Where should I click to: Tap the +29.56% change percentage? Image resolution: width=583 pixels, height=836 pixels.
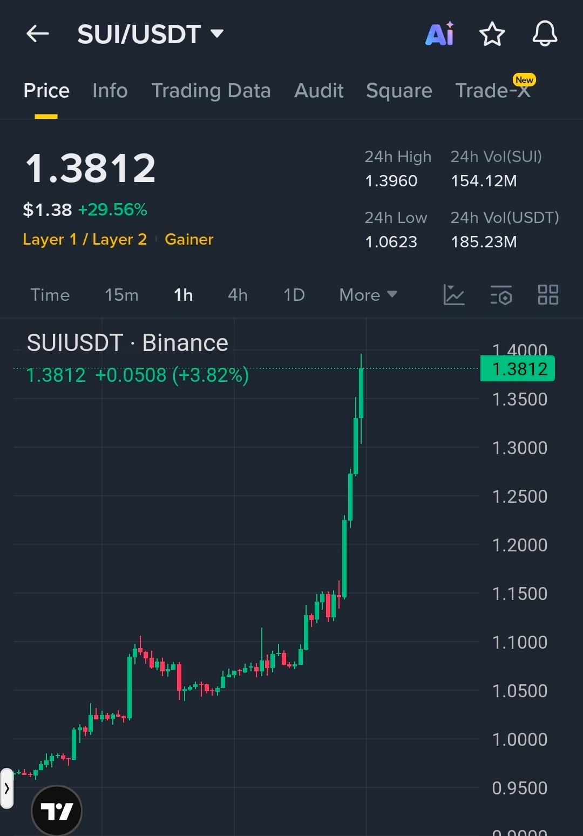[113, 210]
